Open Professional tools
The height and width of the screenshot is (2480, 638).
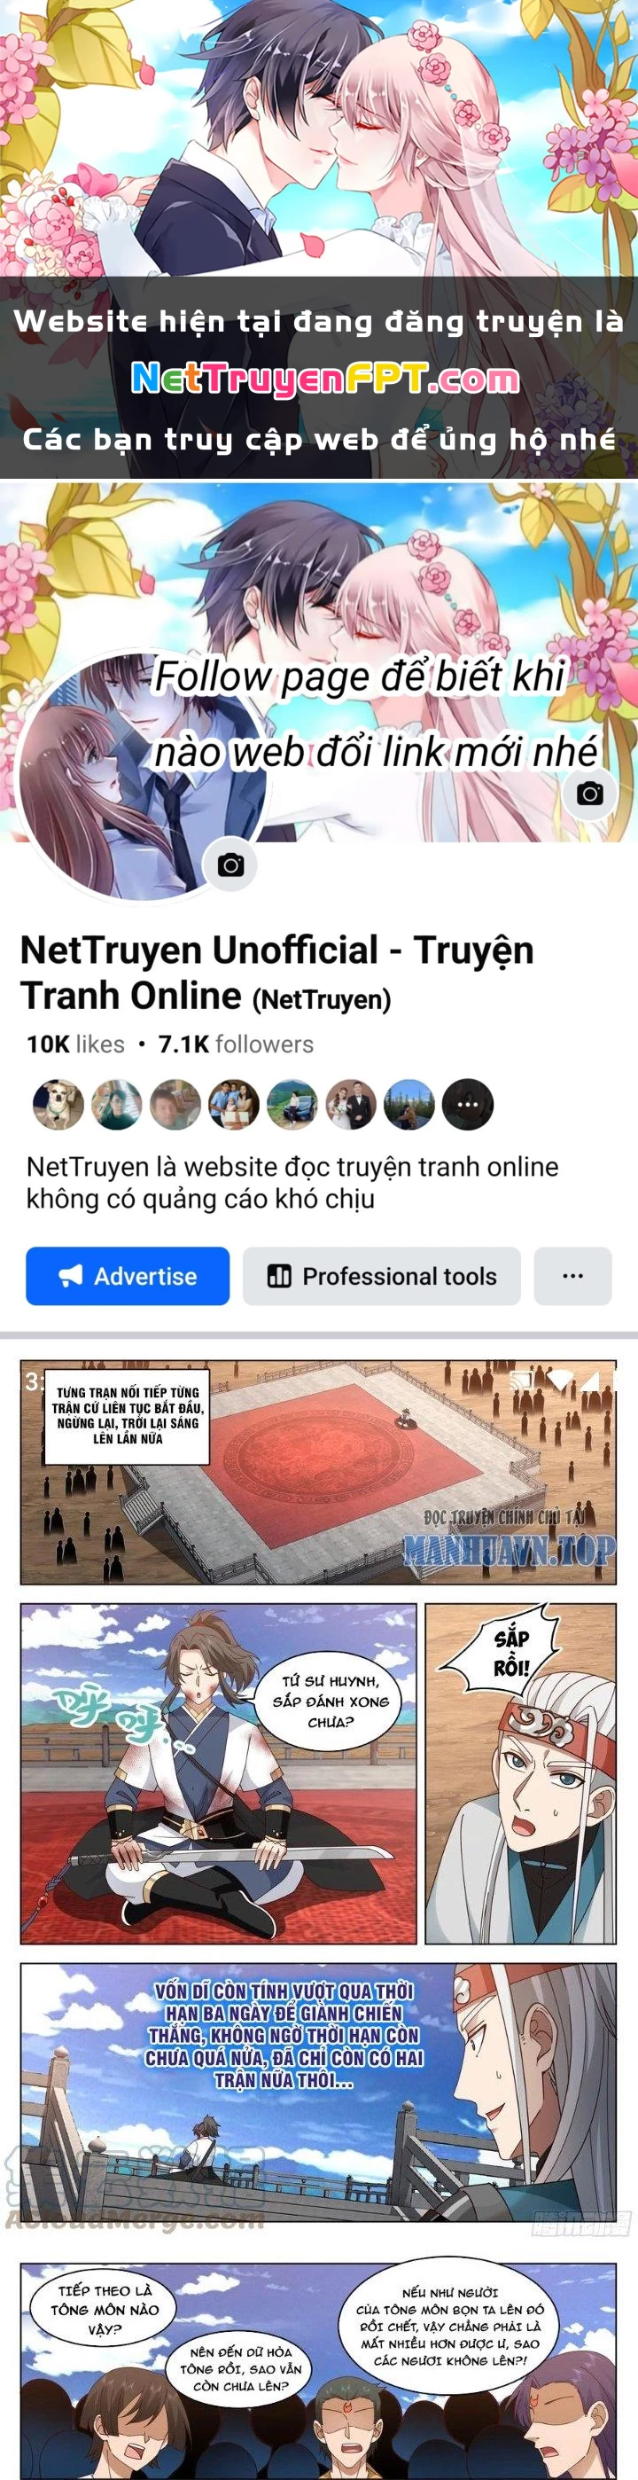click(x=382, y=1276)
